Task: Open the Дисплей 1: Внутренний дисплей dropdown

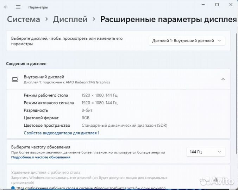Action: click(x=187, y=40)
